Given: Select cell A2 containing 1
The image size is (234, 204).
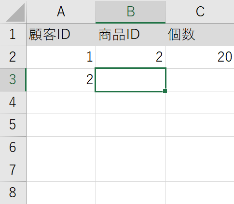Looking at the screenshot, I should pyautogui.click(x=61, y=57).
